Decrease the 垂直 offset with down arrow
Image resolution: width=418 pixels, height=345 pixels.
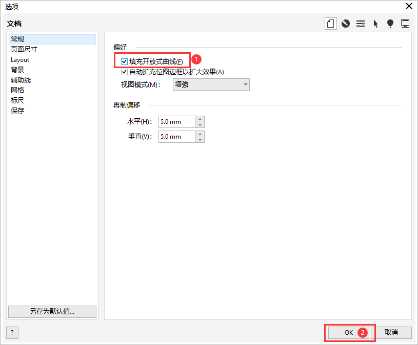click(x=200, y=140)
